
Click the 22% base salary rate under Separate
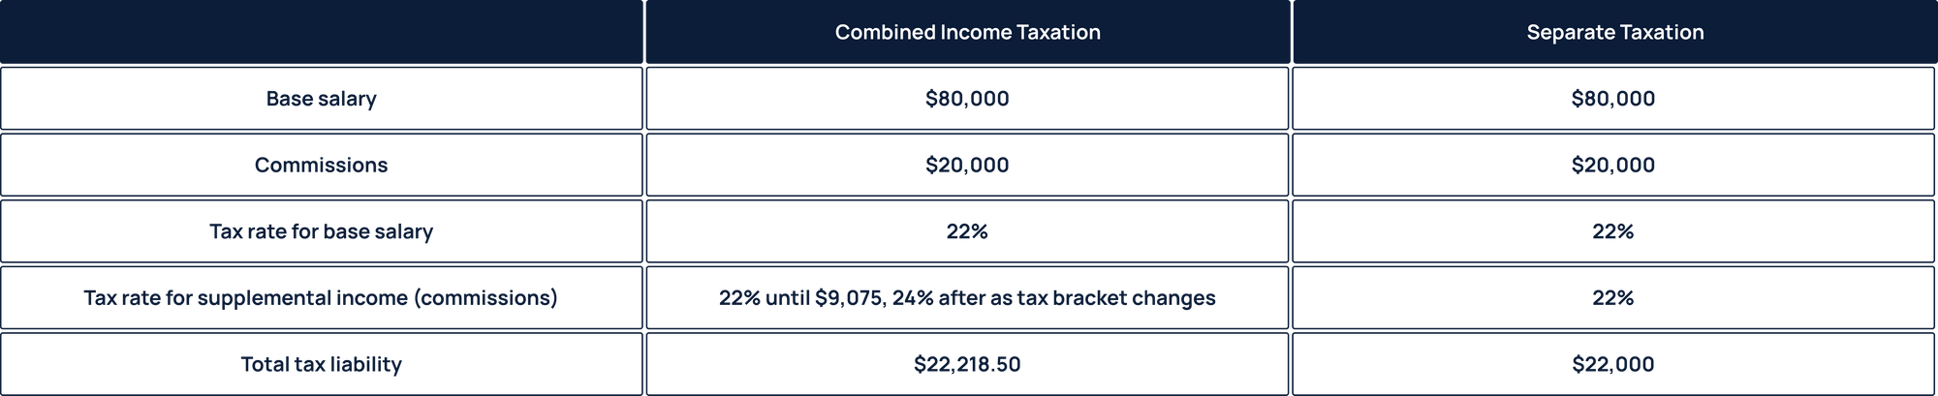click(x=1614, y=231)
